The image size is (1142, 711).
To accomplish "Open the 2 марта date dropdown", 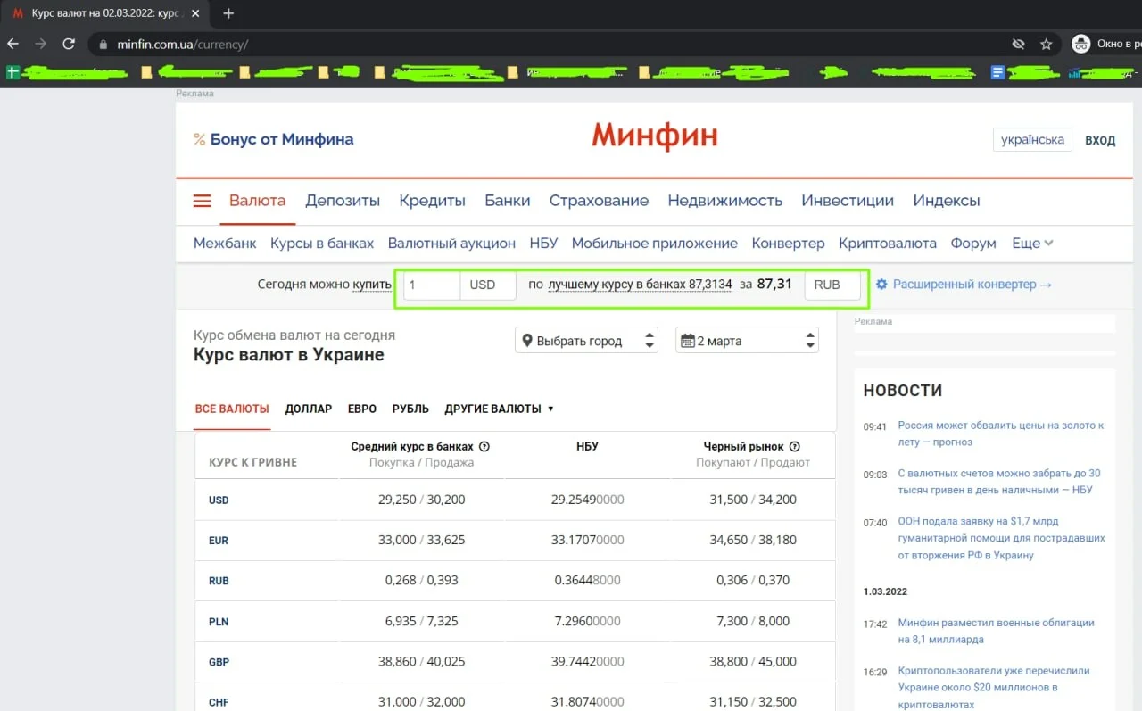I will pyautogui.click(x=747, y=341).
